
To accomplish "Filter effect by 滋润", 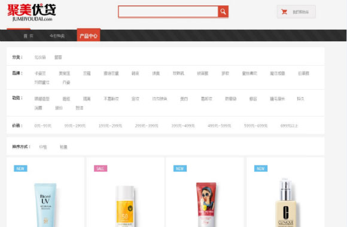I will 38,108.
